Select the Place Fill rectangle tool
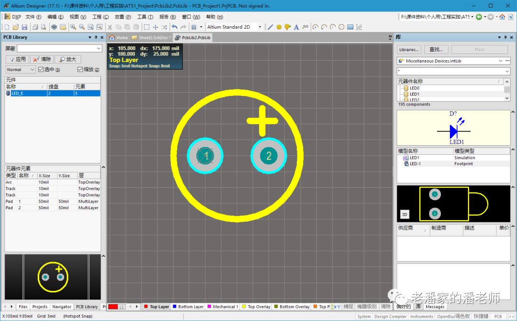517x321 pixels. pos(350,27)
